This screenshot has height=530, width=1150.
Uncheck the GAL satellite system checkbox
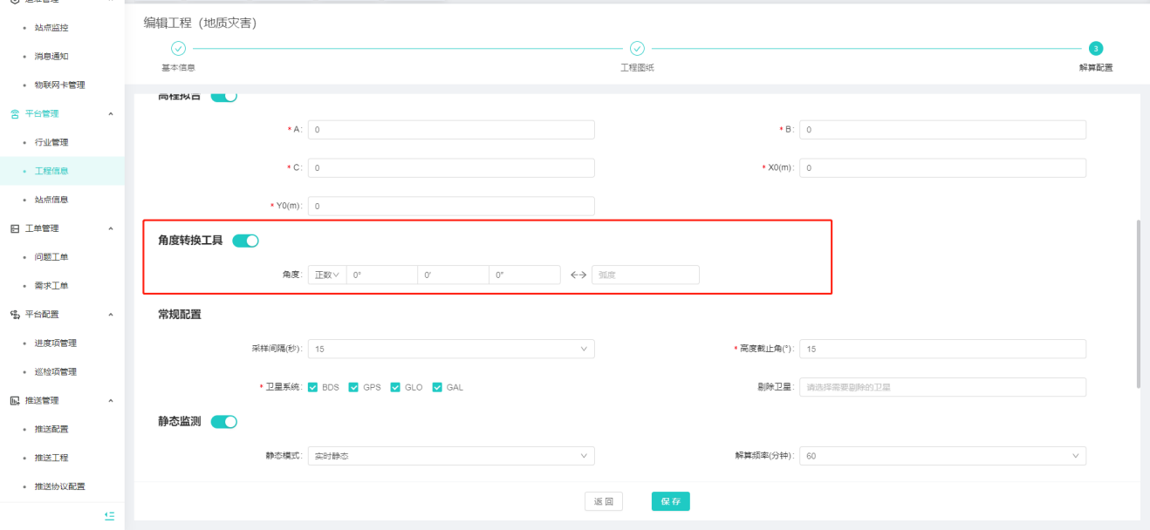pos(437,387)
